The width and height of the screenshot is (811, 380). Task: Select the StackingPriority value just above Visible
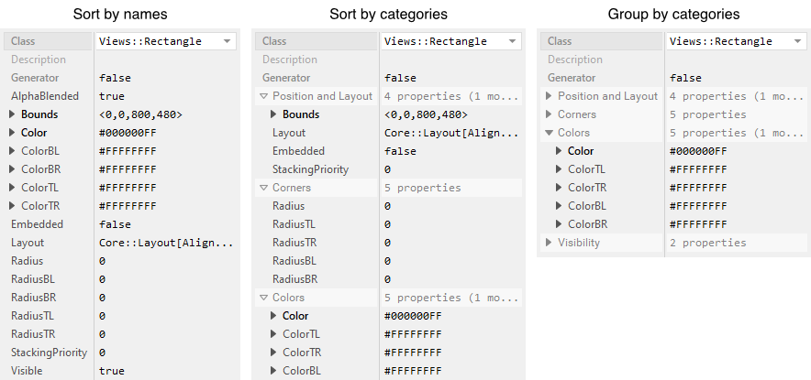102,353
